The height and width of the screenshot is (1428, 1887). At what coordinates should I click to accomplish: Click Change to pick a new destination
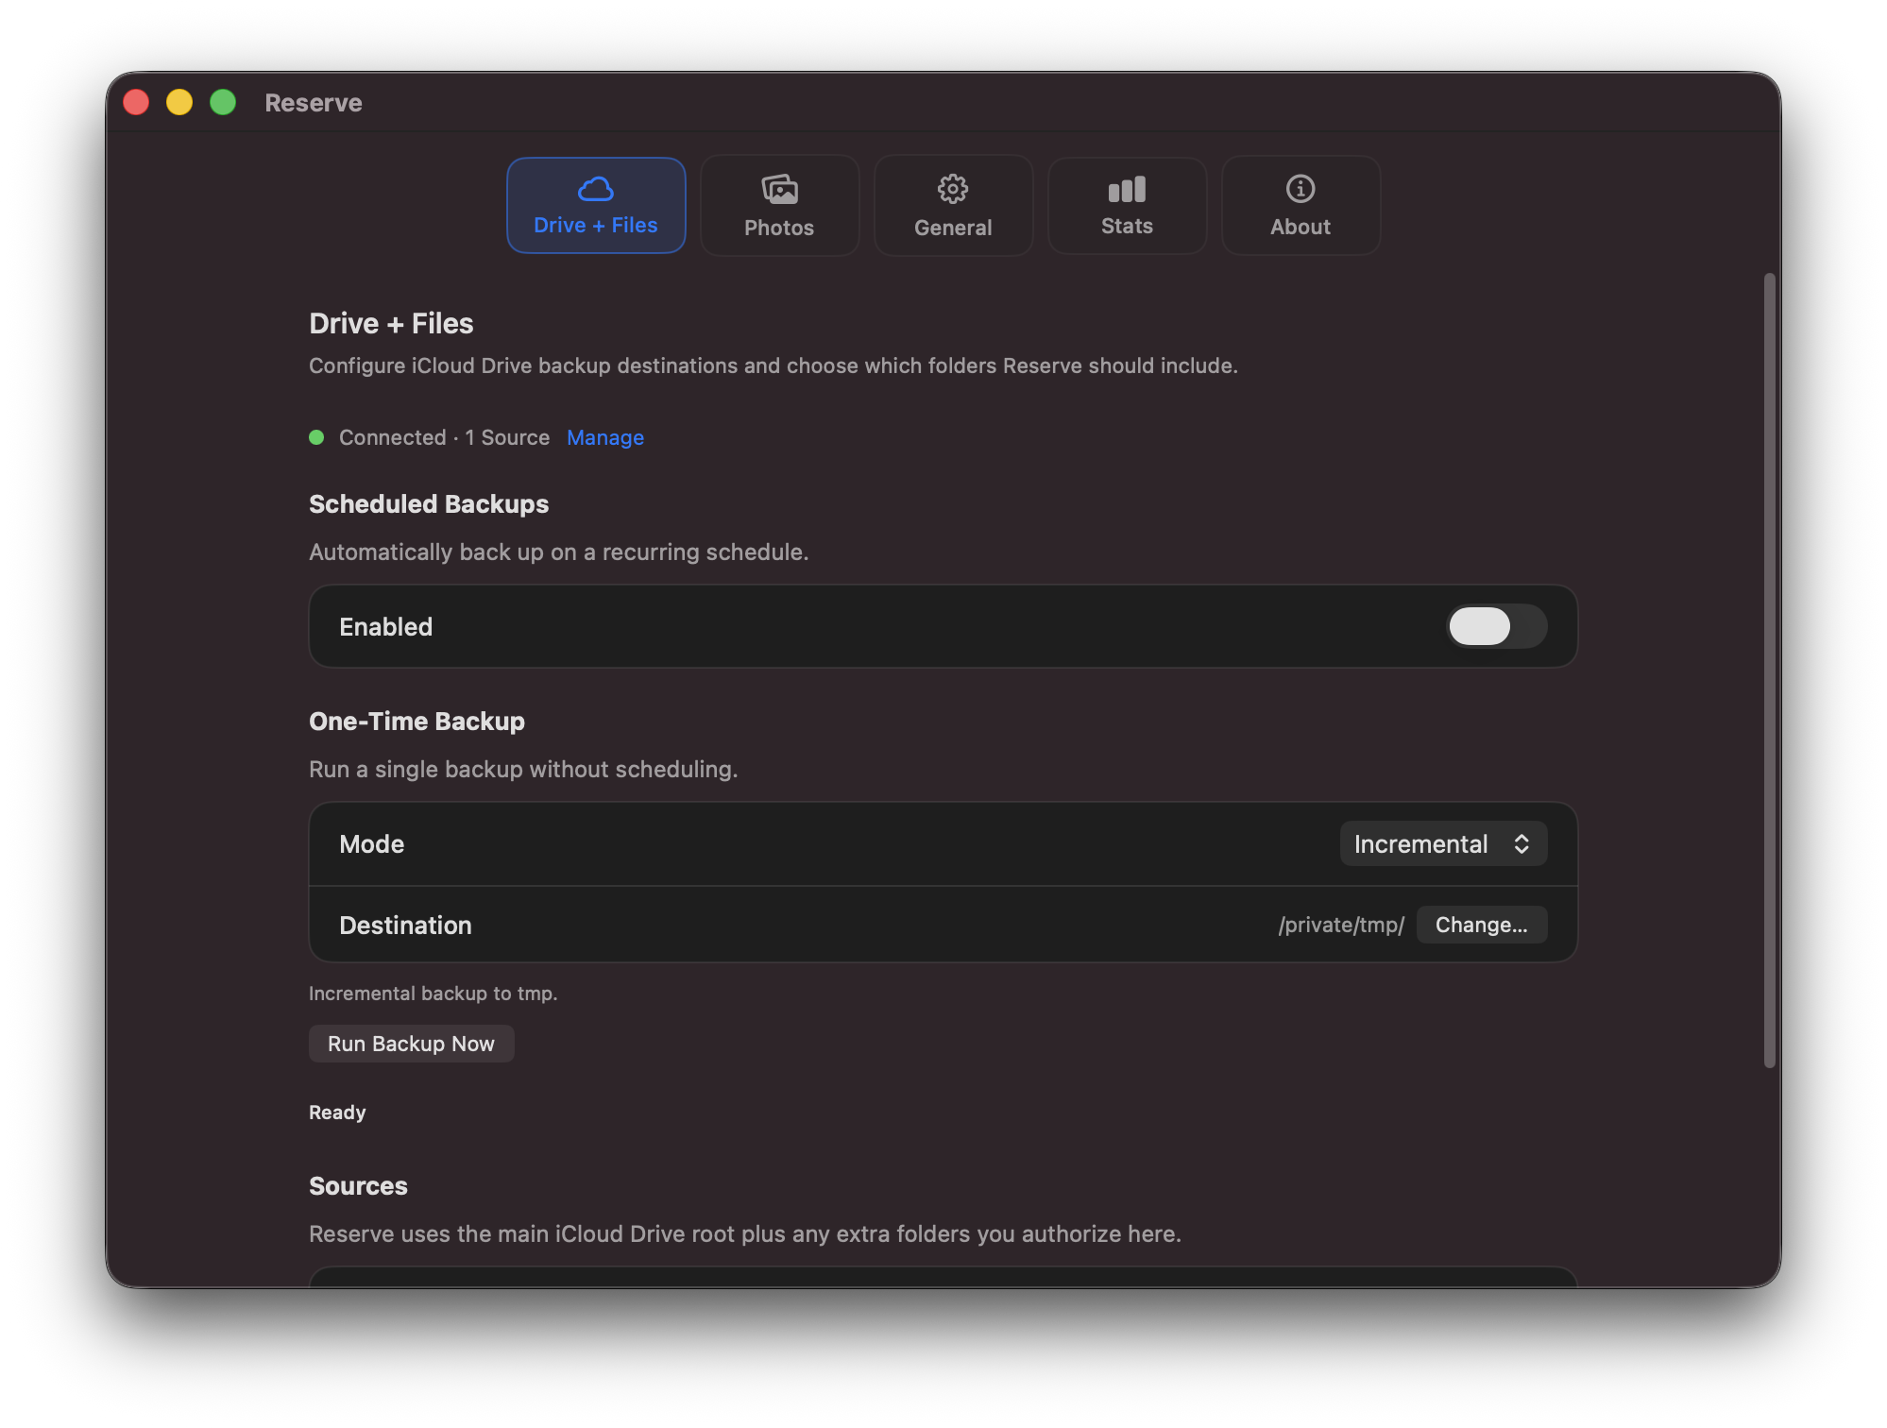1481,925
